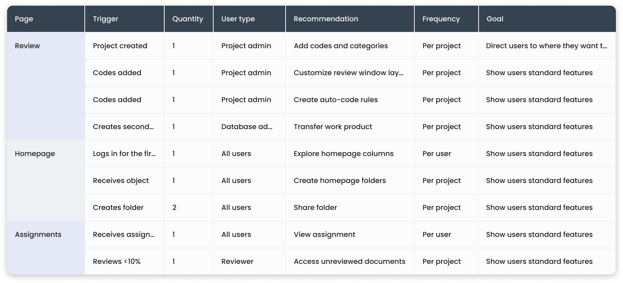Screen dimensions: 623x283
Task: Click the Logs in for the fir… trigger
Action: point(124,154)
